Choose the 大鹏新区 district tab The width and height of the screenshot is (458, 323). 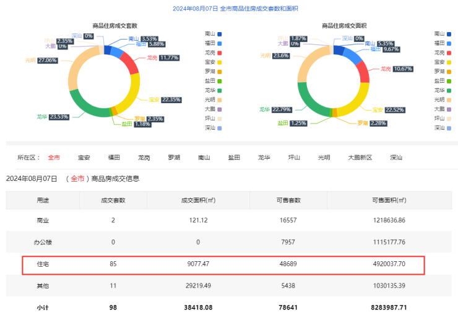tap(360, 157)
